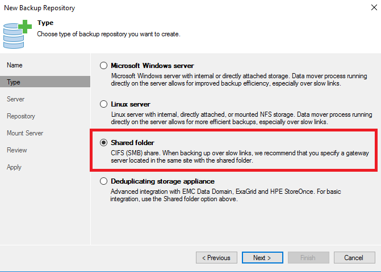The height and width of the screenshot is (272, 381).
Task: Select the Apply step in sidebar
Action: (14, 167)
